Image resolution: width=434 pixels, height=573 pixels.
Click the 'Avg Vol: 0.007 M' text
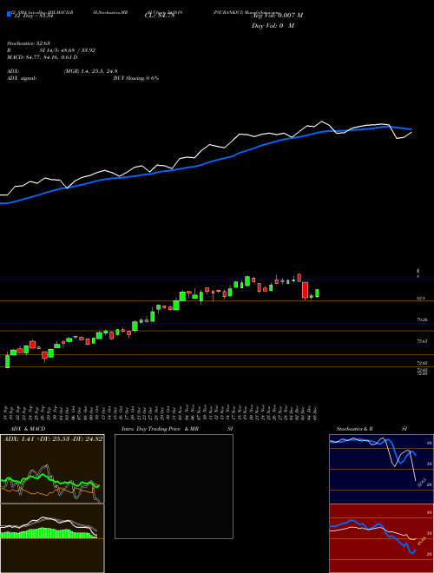[x=277, y=16]
